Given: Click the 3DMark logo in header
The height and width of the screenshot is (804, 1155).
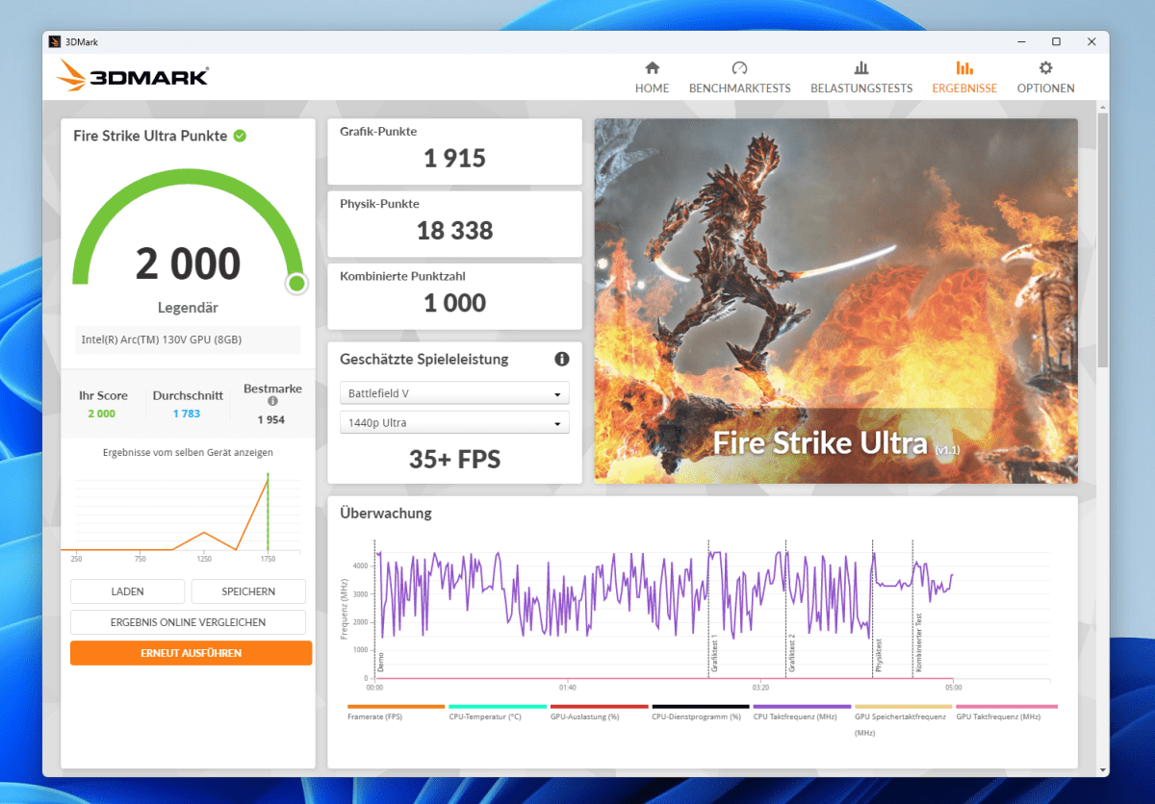Looking at the screenshot, I should coord(132,76).
